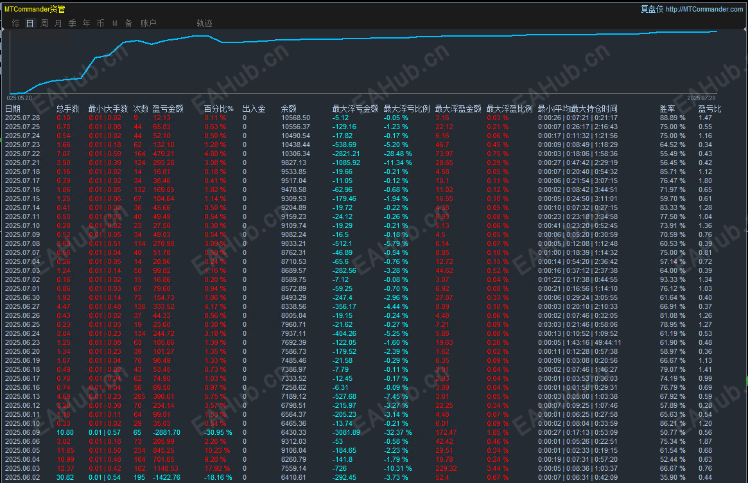748x483 pixels.
Task: Click the chart end date 2025.07.28 label
Action: coord(701,98)
